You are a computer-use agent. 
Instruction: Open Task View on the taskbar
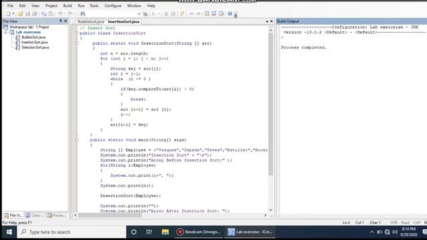(149, 232)
